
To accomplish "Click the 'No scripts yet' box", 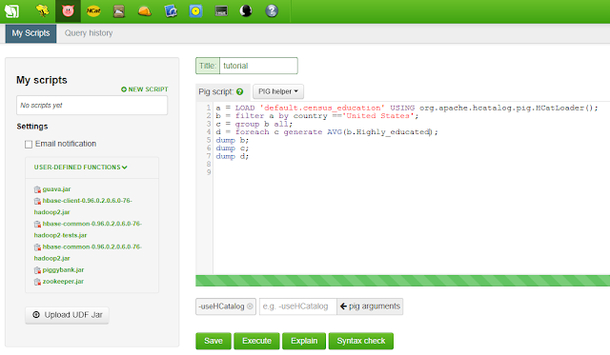I will click(x=91, y=106).
